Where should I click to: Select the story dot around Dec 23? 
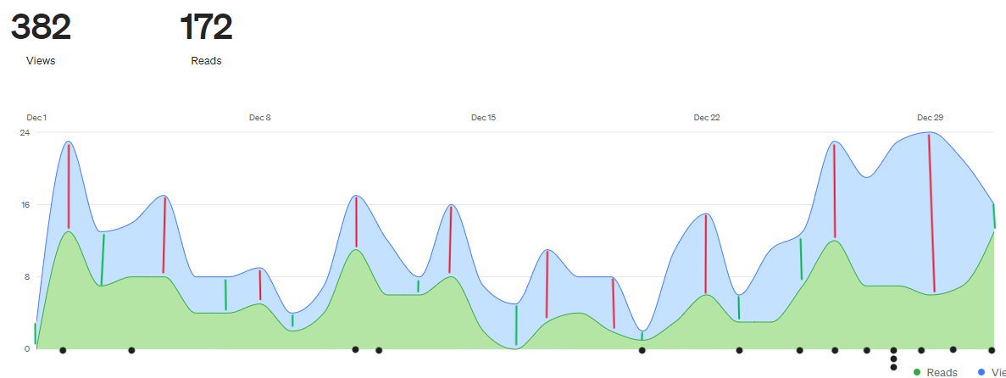coord(739,350)
